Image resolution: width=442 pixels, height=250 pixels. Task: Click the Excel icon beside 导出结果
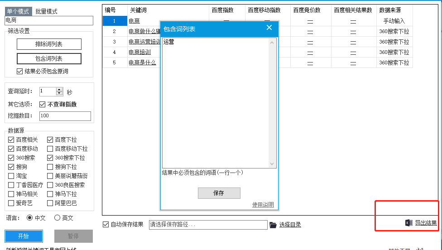tap(409, 223)
